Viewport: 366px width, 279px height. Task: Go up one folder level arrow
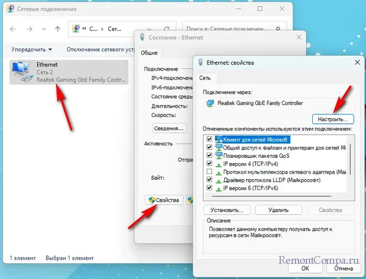point(58,29)
